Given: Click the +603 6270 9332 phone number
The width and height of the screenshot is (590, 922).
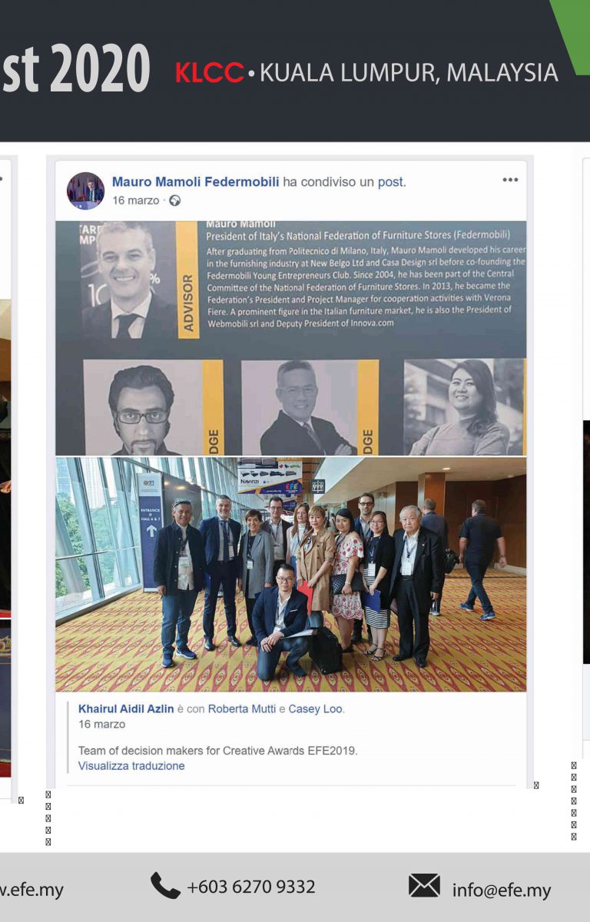Looking at the screenshot, I should (251, 887).
